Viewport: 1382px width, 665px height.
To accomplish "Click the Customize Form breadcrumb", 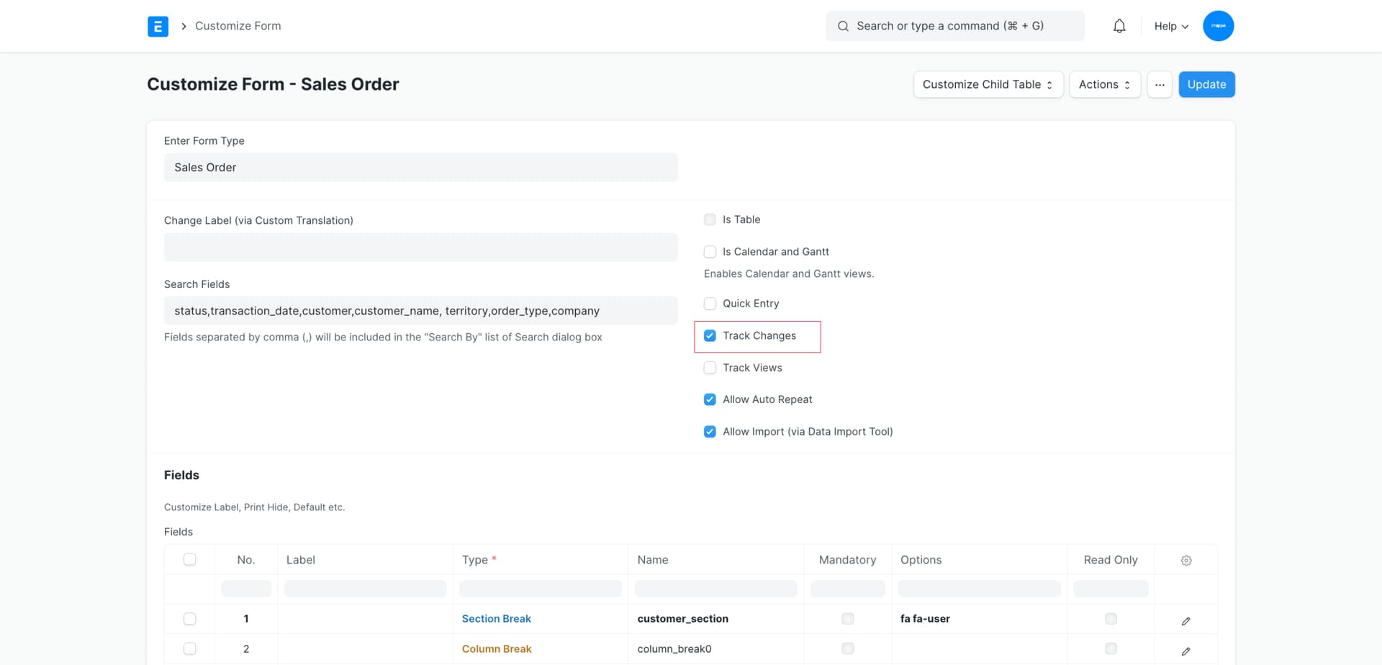I will tap(238, 25).
